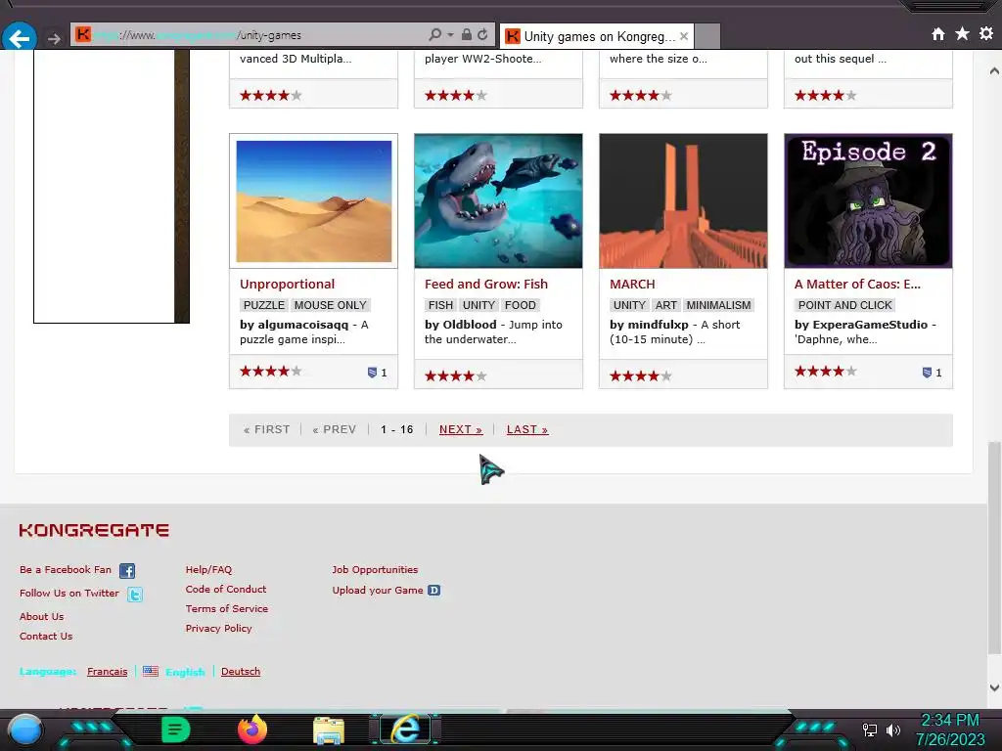Open the A Matter of Caos title link

pyautogui.click(x=857, y=285)
